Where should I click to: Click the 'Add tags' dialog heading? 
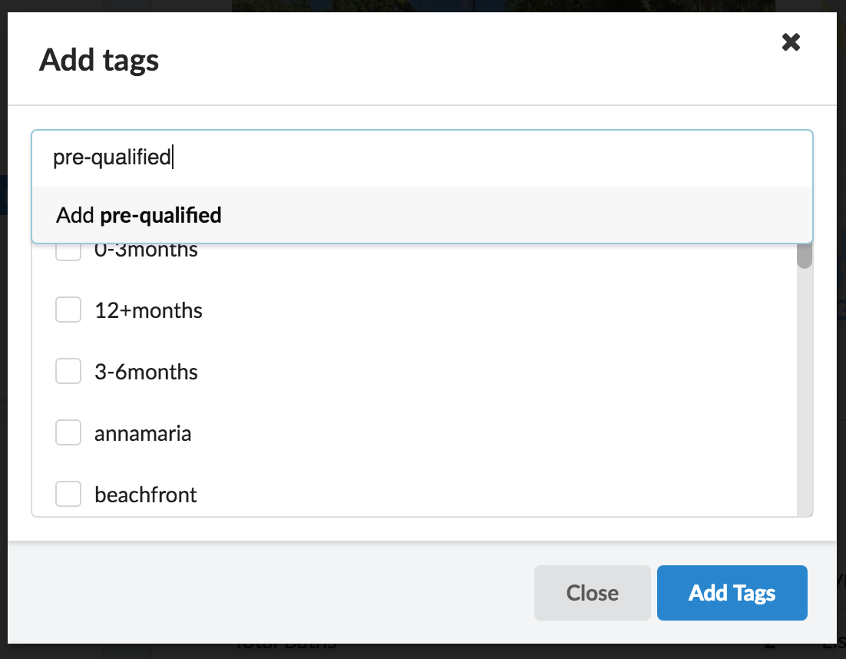pyautogui.click(x=99, y=60)
